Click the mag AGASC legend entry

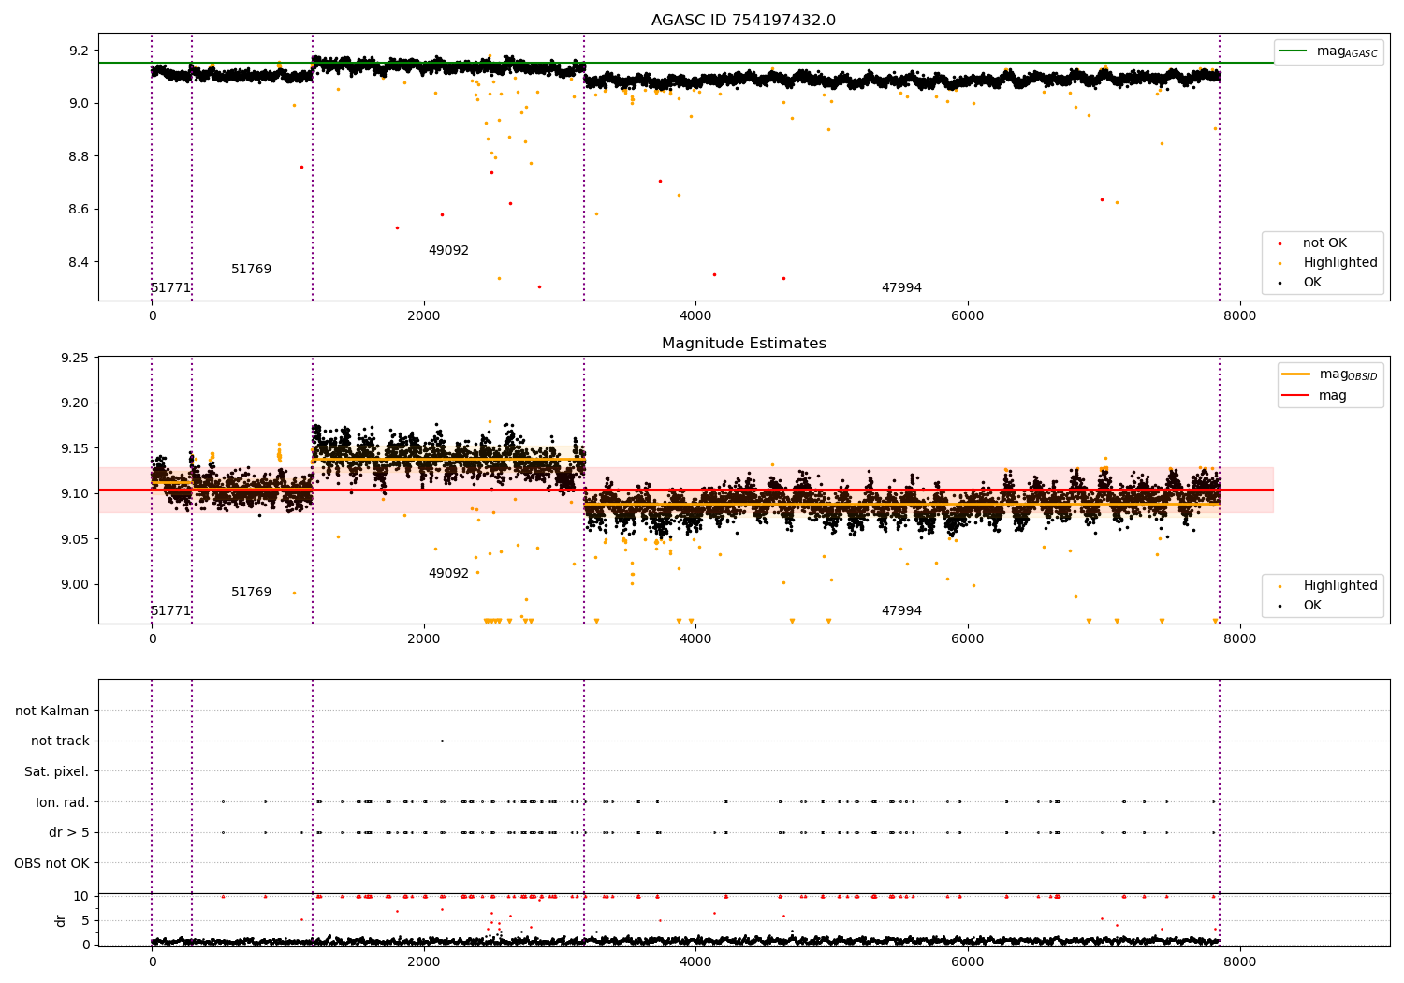point(1347,51)
